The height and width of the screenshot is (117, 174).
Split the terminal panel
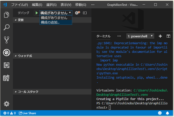(168, 36)
